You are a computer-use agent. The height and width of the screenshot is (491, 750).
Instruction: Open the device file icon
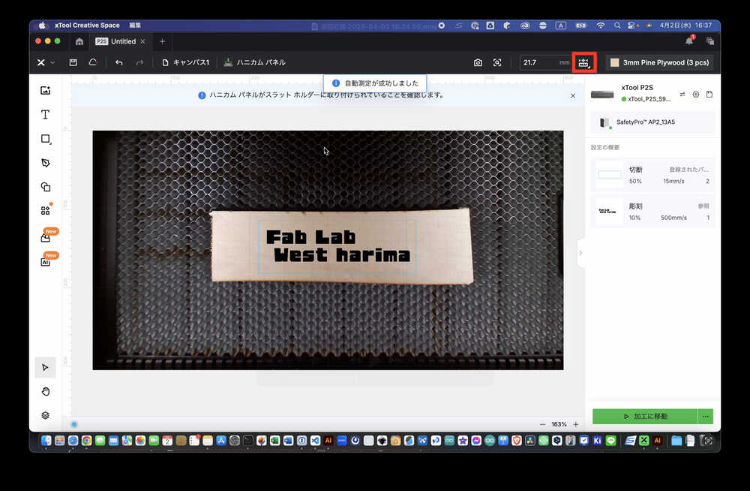tap(709, 95)
